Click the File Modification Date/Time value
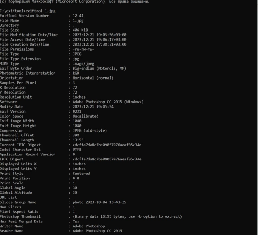258x235 pixels. click(x=100, y=35)
